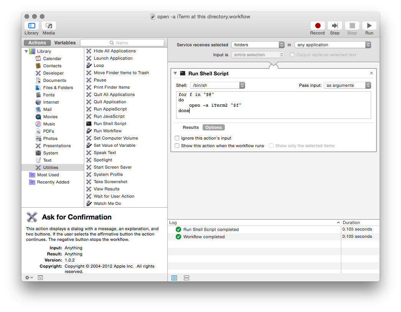Image resolution: width=401 pixels, height=312 pixels.
Task: Select the PDFs library category
Action: pos(48,131)
